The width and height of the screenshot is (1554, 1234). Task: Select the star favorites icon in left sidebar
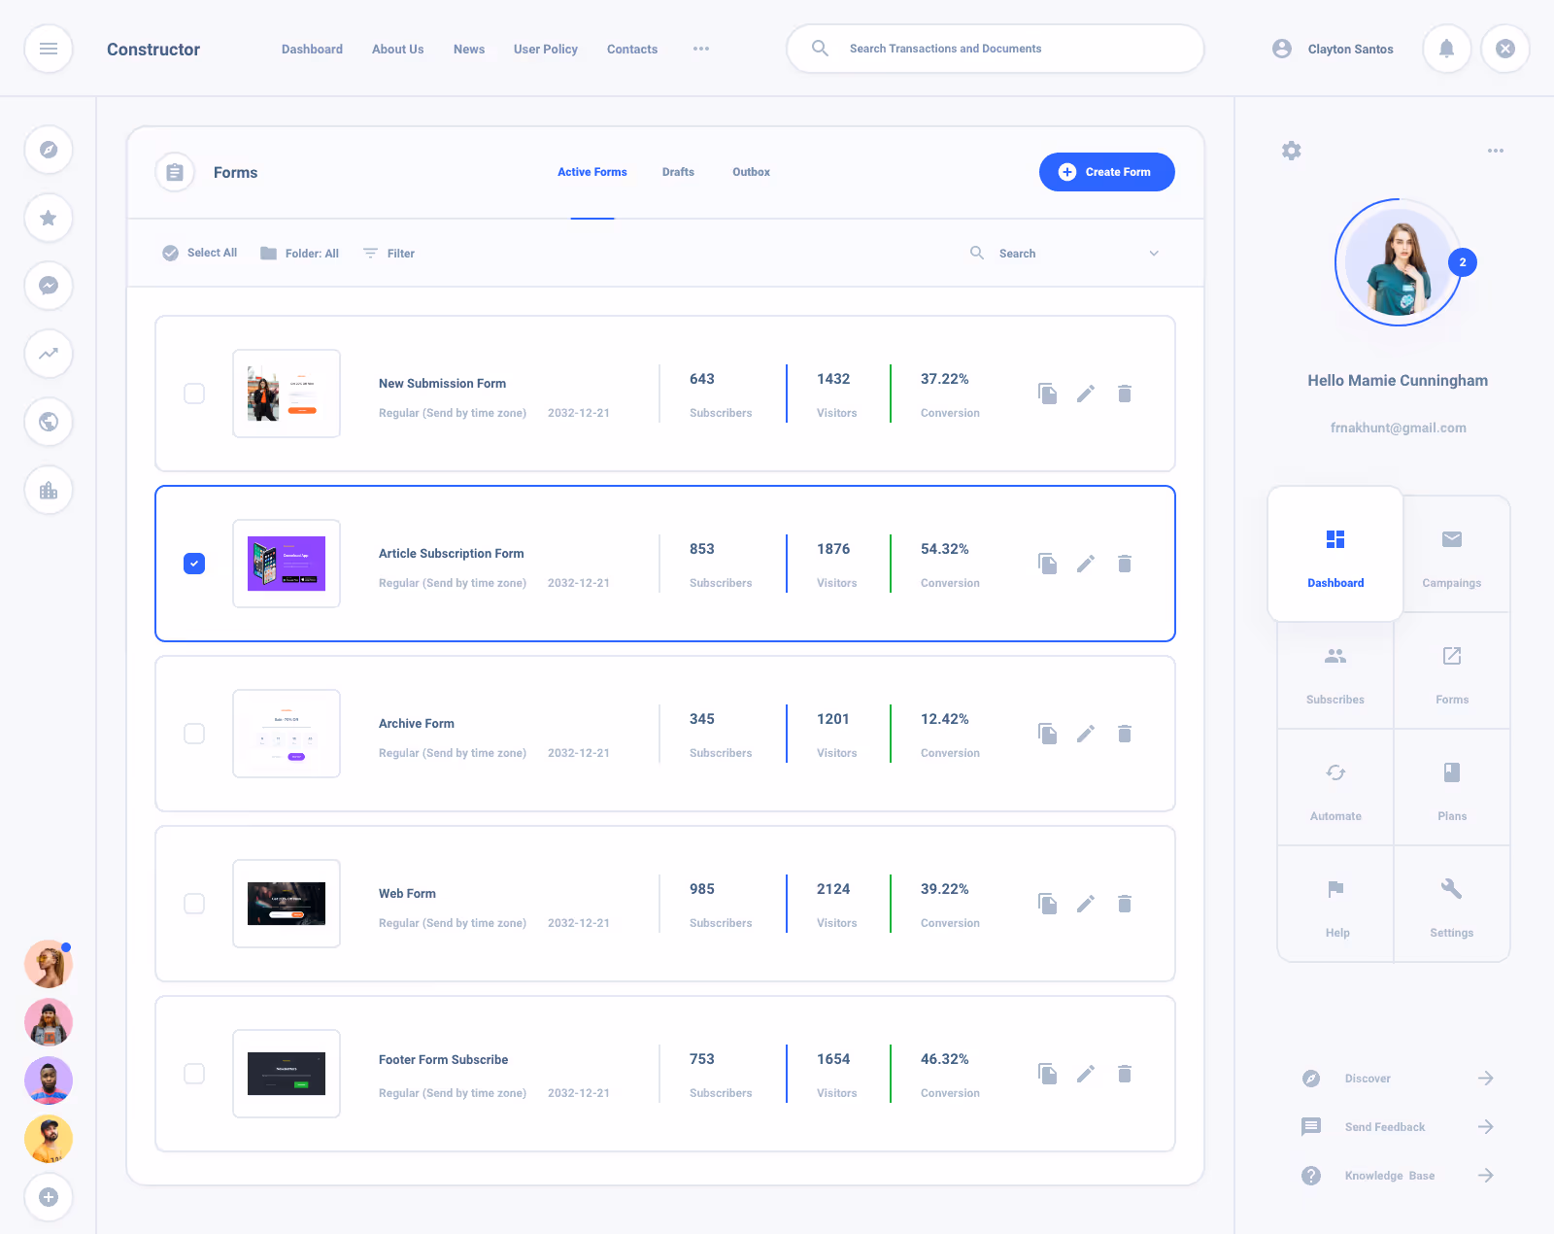(x=49, y=218)
